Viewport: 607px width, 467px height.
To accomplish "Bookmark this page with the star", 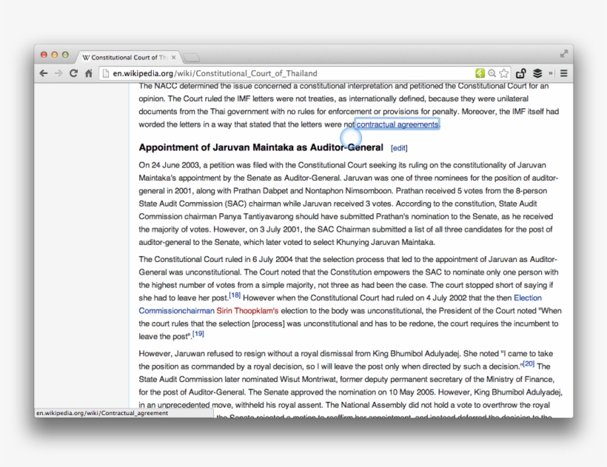I will pos(503,73).
